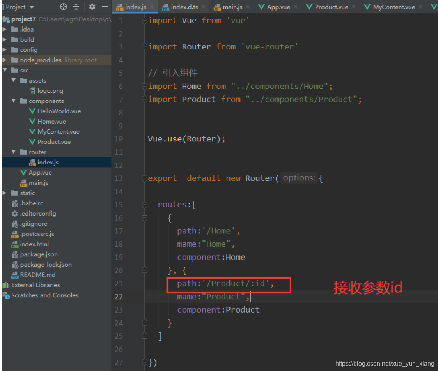Fold the first route object at line 16

point(144,218)
